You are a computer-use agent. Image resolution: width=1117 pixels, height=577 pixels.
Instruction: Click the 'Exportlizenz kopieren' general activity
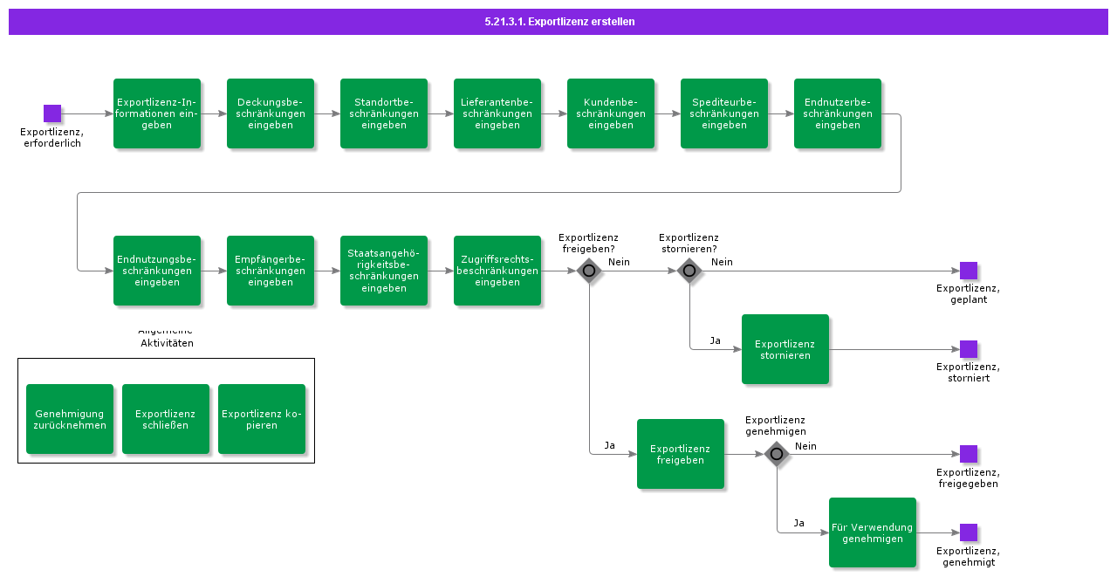(x=262, y=419)
